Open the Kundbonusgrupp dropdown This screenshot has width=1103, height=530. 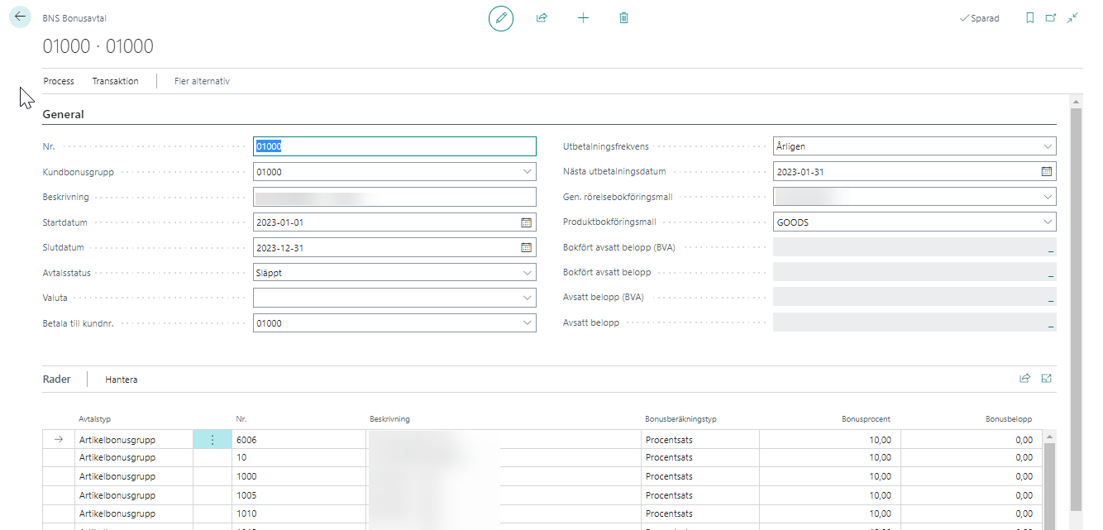pos(528,172)
